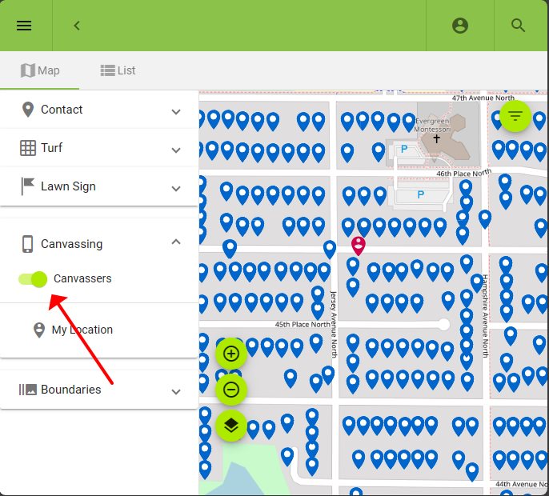Open the map filter button

515,116
